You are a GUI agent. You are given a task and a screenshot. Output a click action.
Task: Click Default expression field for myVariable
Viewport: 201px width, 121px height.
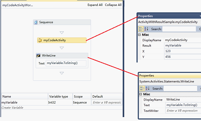(x=107, y=103)
